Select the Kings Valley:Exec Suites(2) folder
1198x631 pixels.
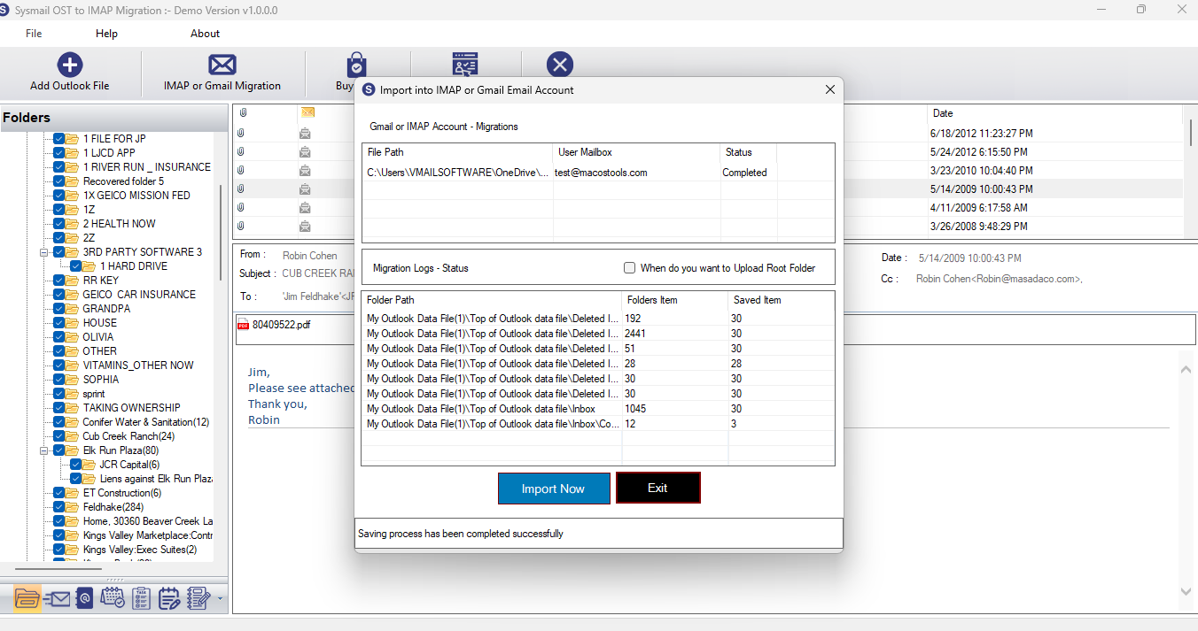click(140, 550)
